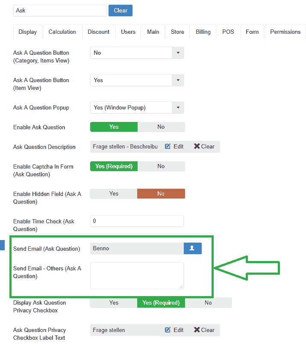Choose plain Yes for Privacy Checkbox display
This screenshot has height=350, width=306.
(114, 303)
